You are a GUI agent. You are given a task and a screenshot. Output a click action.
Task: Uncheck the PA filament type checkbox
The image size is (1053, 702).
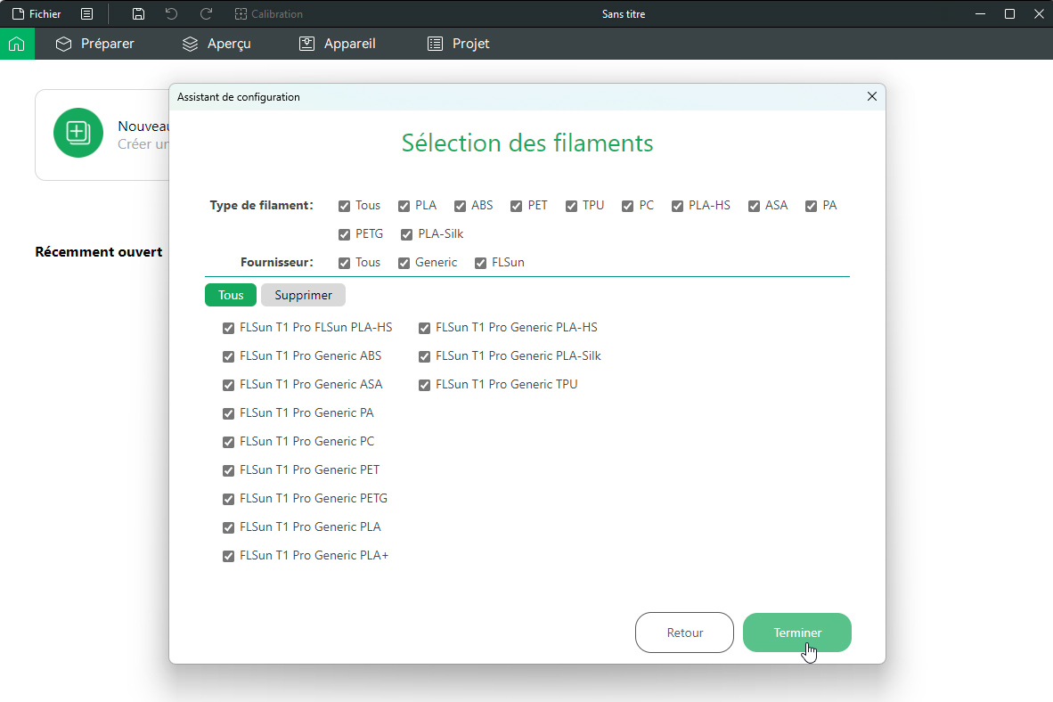(812, 206)
